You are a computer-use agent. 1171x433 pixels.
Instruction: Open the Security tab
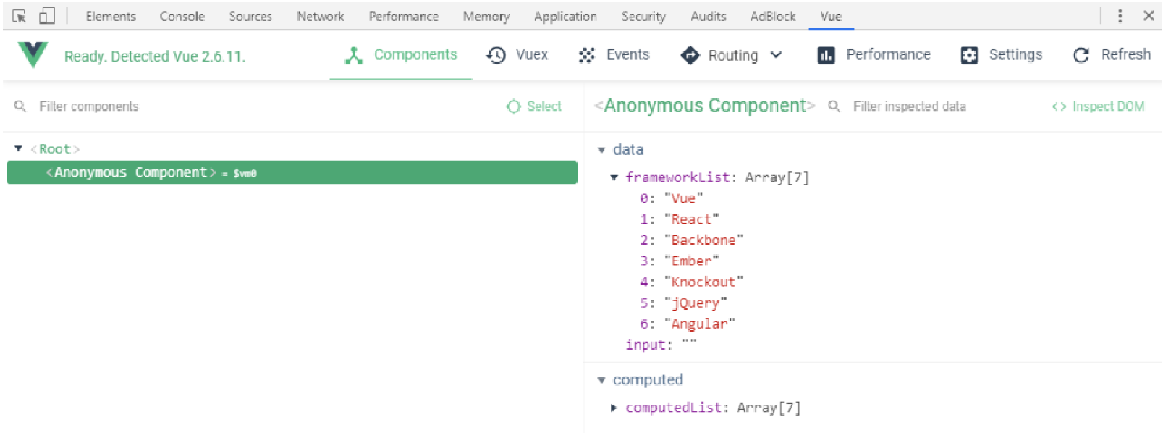[x=643, y=16]
